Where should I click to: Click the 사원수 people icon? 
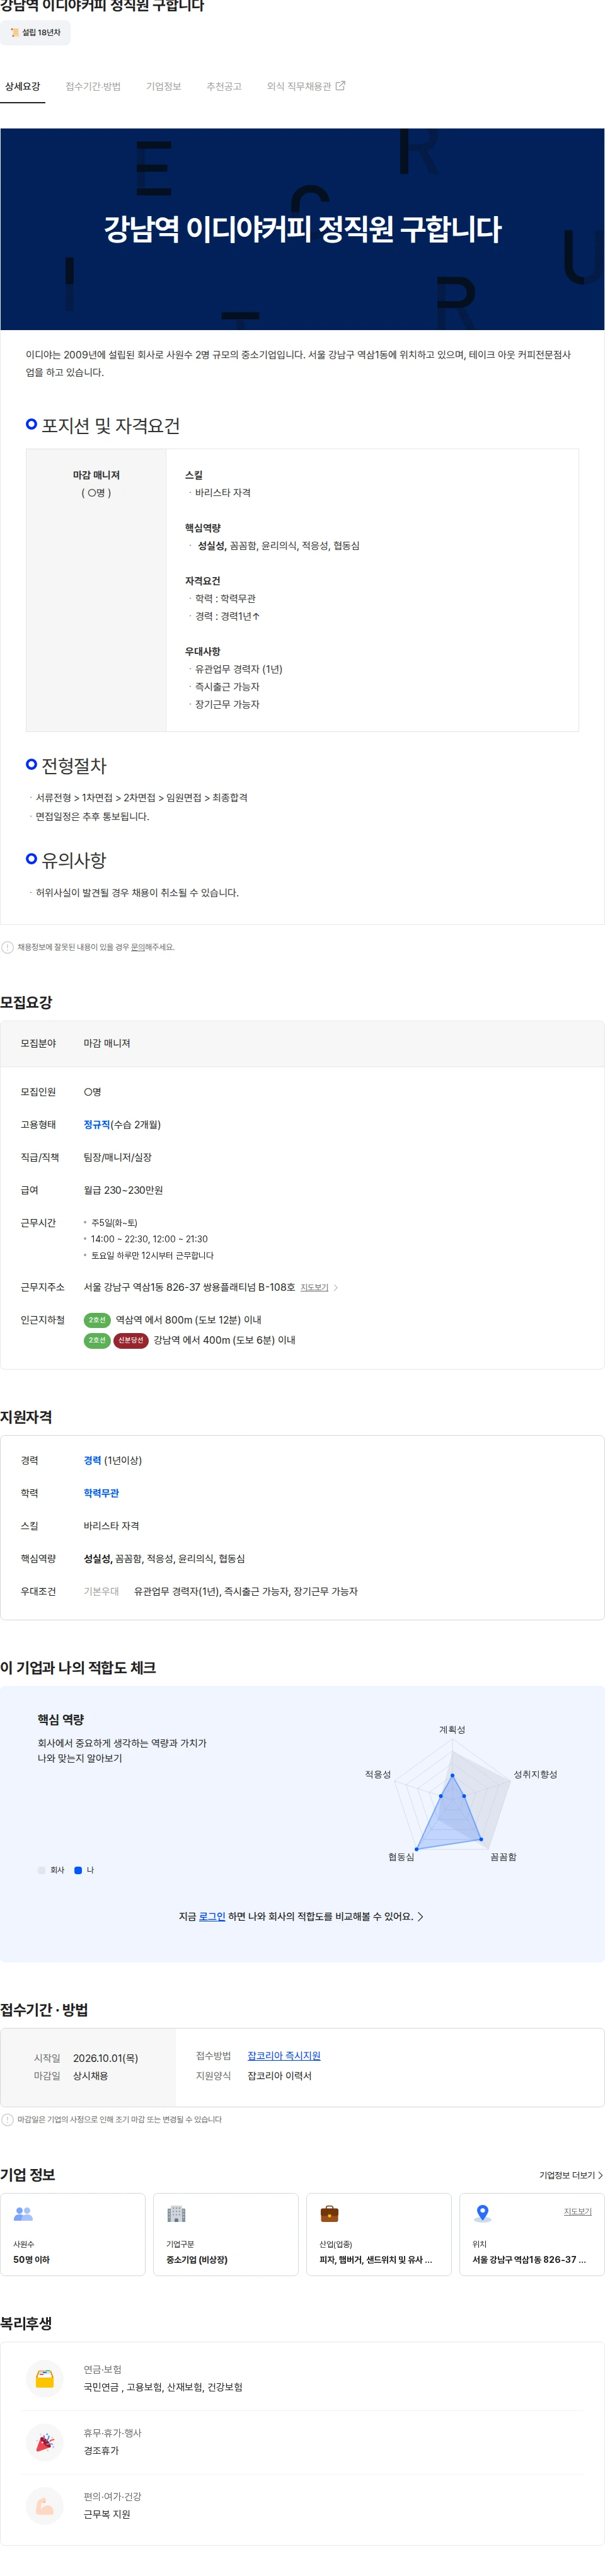point(23,2214)
